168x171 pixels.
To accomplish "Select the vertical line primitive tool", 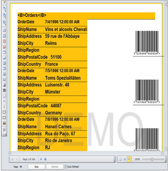I will tap(4, 107).
